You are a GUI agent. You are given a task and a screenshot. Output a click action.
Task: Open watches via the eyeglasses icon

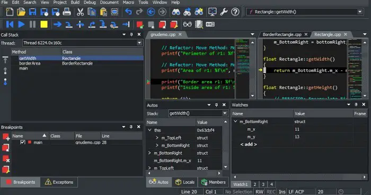point(187,24)
